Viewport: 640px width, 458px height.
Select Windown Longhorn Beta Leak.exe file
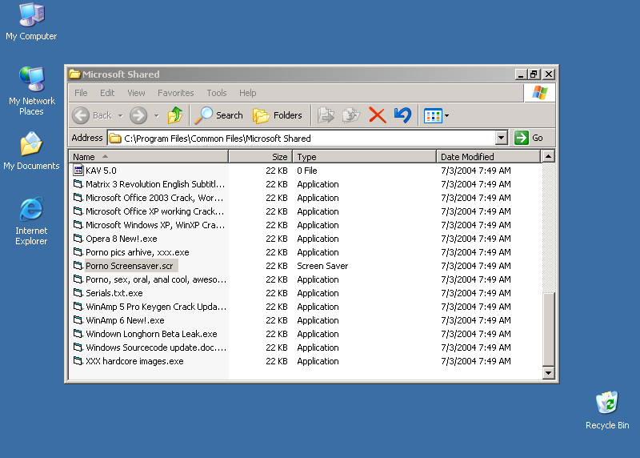click(x=151, y=334)
